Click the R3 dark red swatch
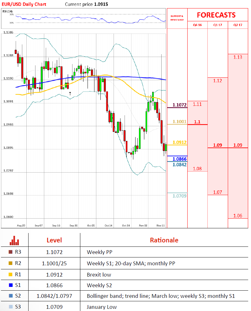 pos(11,252)
